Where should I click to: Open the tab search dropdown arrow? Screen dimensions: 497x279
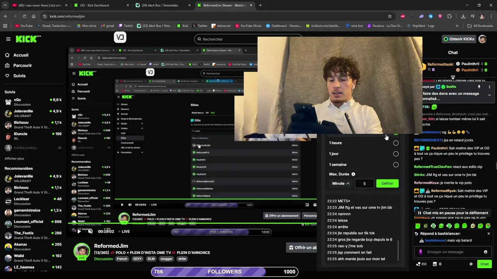5,5
